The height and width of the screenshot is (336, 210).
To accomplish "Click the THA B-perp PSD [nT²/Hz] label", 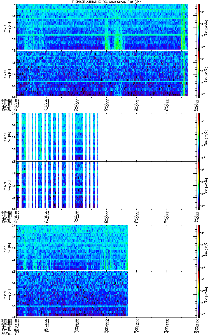I will (x=206, y=27).
